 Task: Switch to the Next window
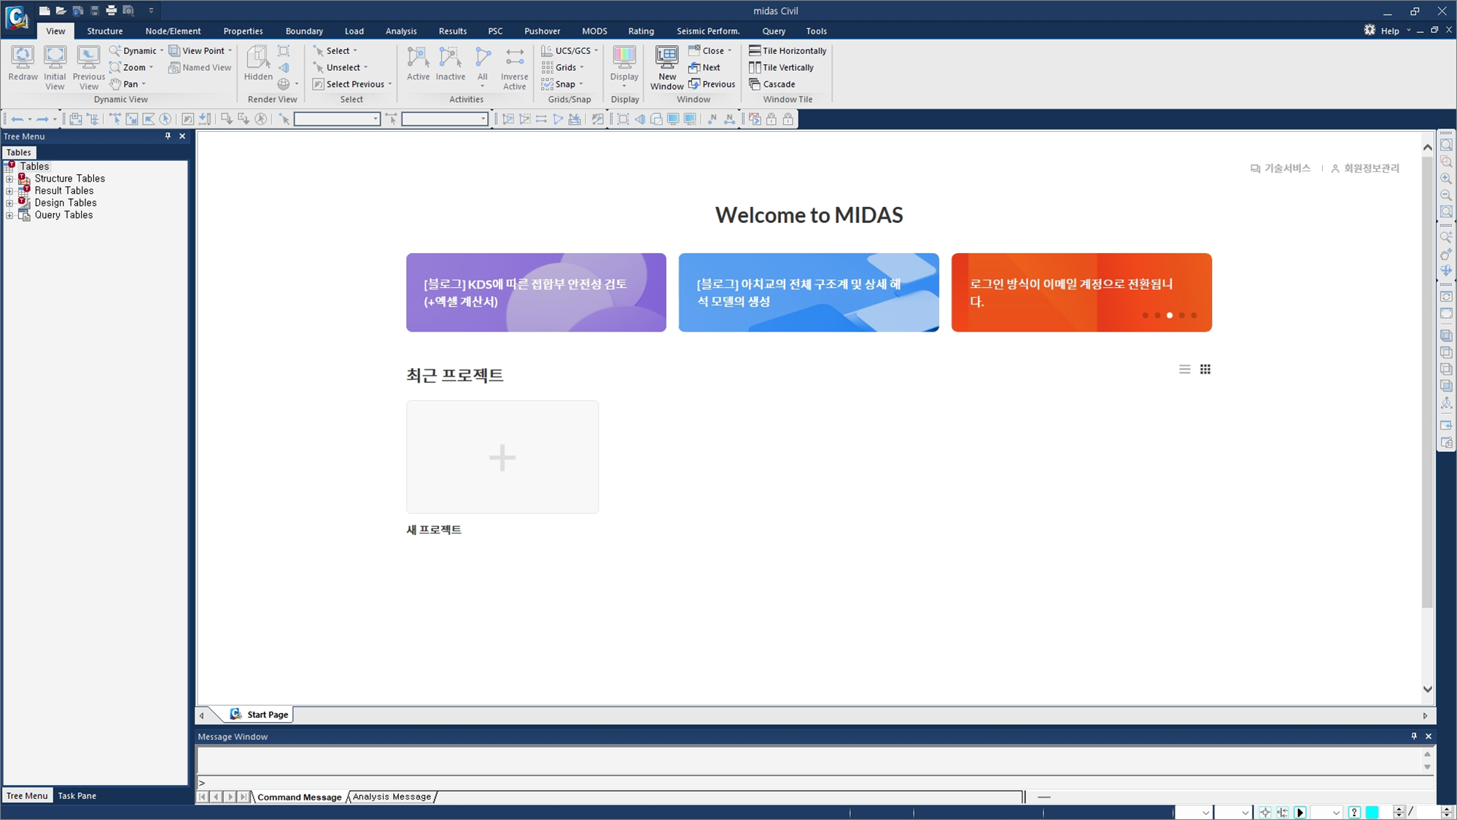tap(704, 67)
